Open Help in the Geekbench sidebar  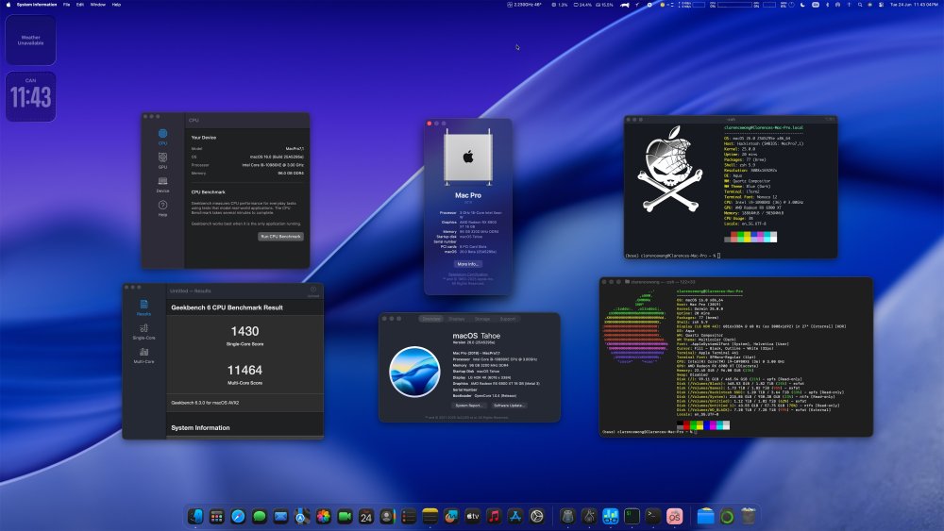pyautogui.click(x=162, y=208)
